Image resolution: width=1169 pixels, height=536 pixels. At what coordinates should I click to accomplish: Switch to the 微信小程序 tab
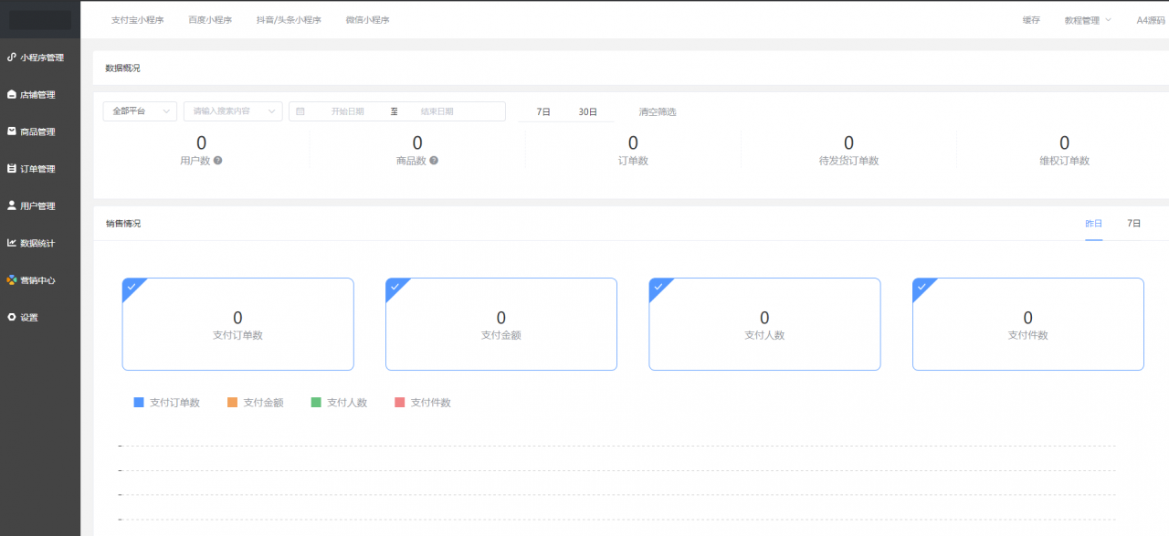[367, 20]
